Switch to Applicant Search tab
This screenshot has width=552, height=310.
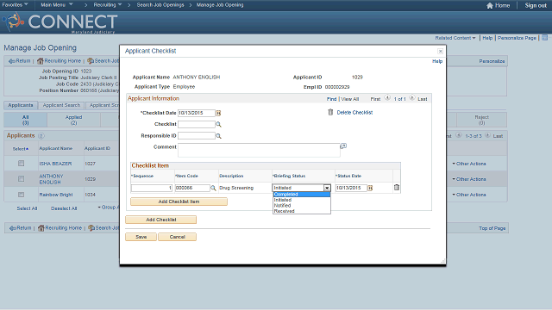click(61, 105)
